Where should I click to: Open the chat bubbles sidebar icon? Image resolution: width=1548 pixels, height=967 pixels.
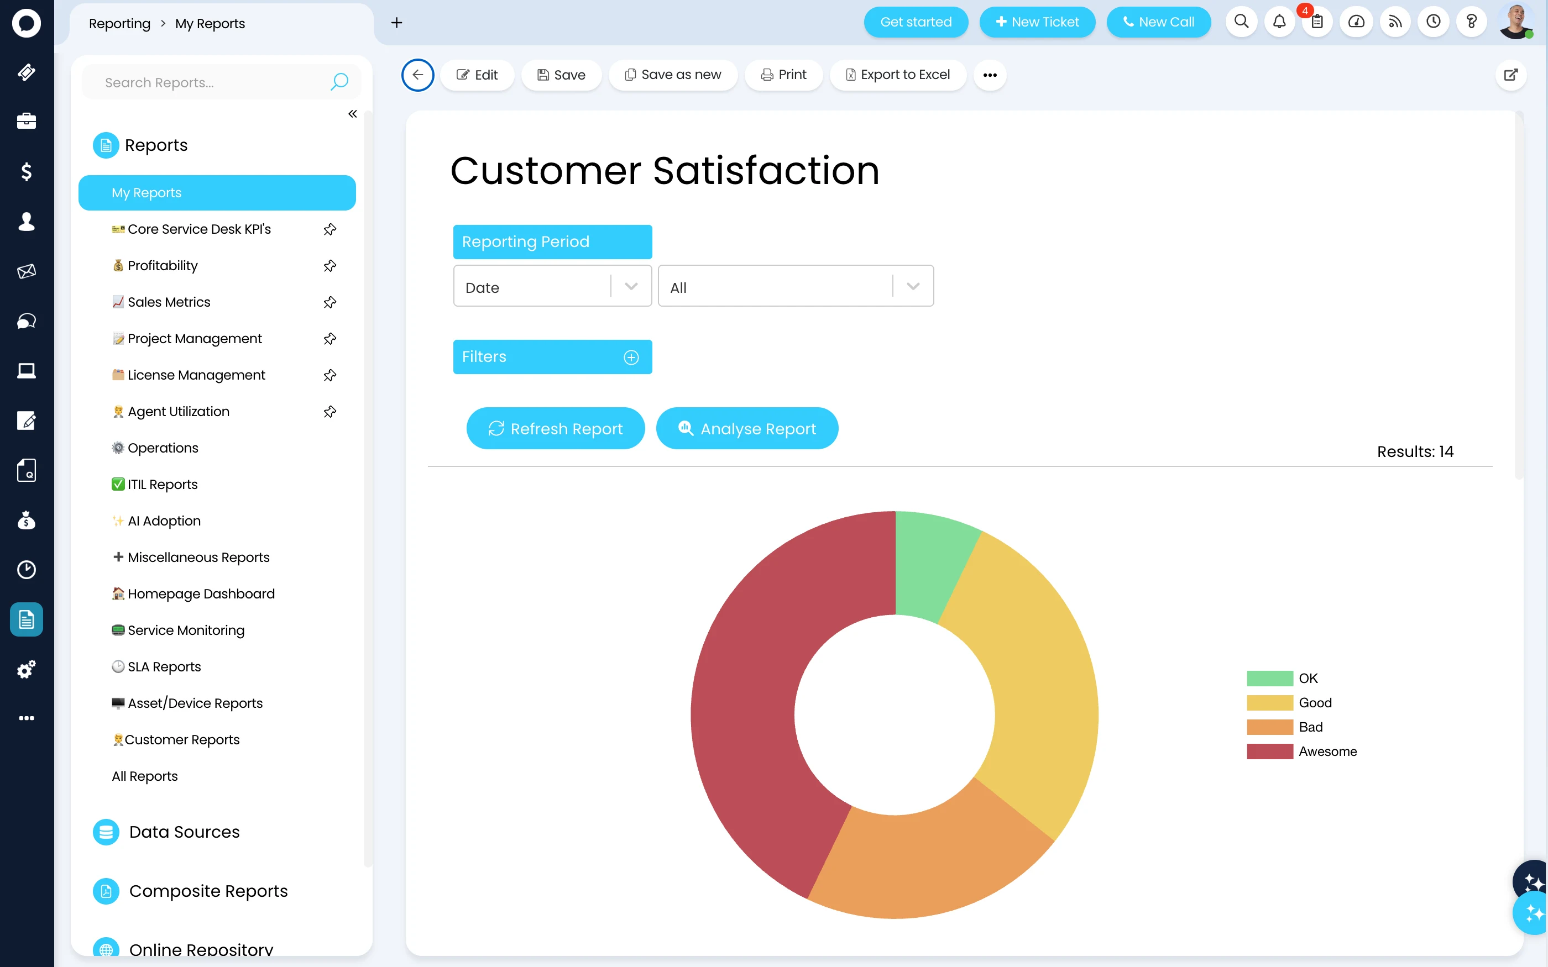pos(26,320)
